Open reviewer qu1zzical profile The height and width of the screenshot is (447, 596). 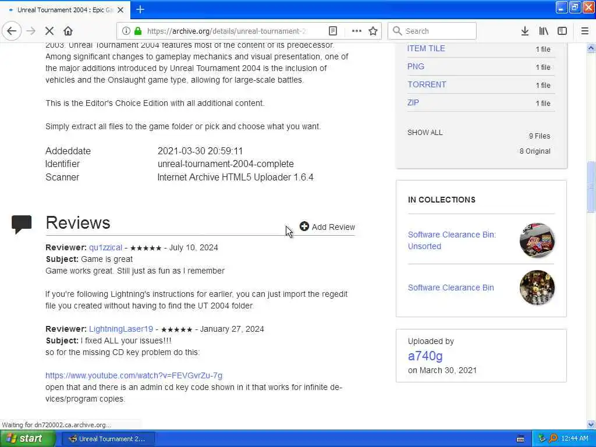coord(106,247)
